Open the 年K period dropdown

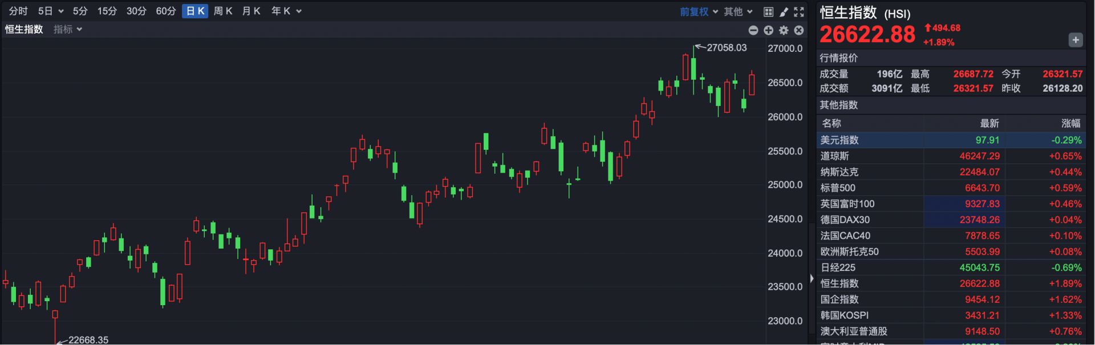coord(286,11)
